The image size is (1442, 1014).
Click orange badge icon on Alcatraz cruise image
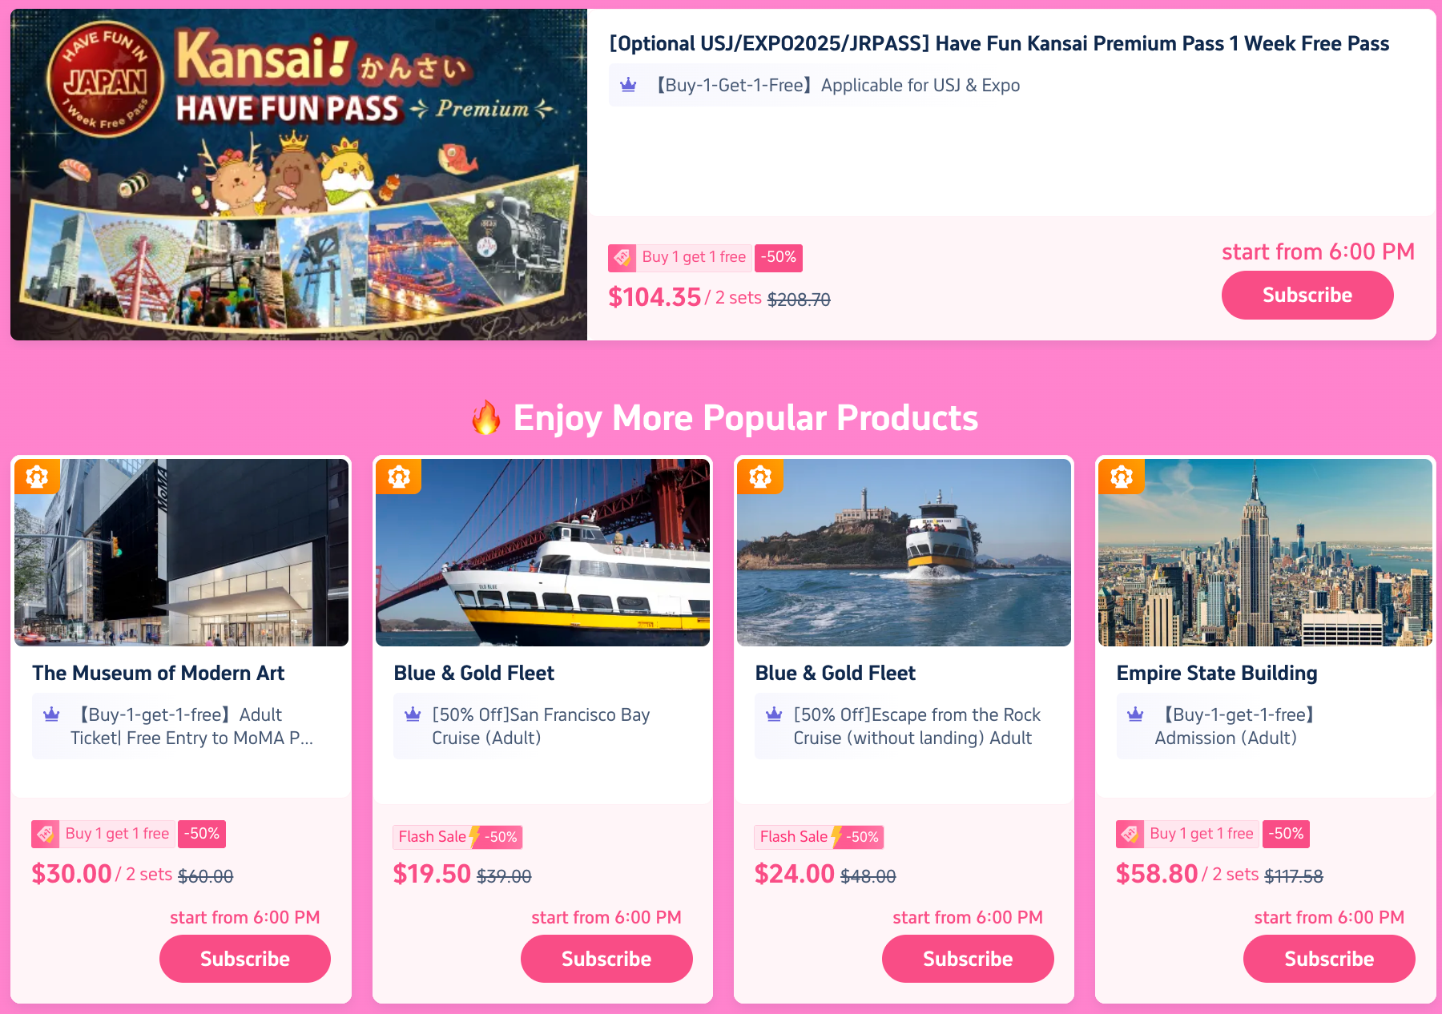click(759, 477)
